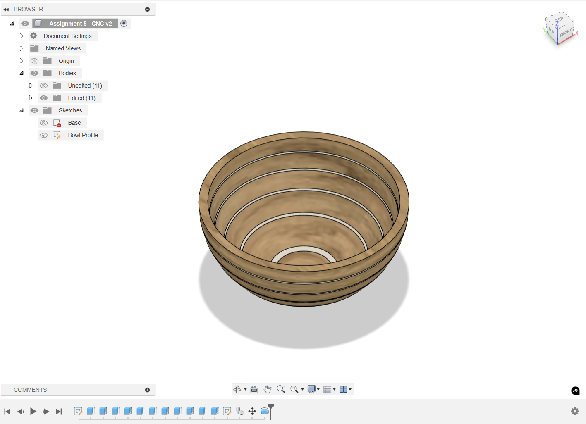Image resolution: width=586 pixels, height=424 pixels.
Task: Collapse the Browser panel with the double arrows
Action: tap(6, 9)
